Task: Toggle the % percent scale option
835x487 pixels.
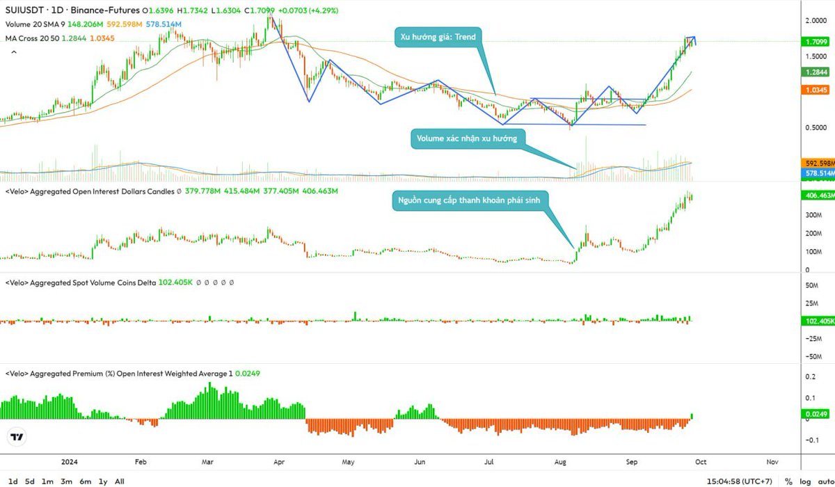Action: pyautogui.click(x=788, y=481)
